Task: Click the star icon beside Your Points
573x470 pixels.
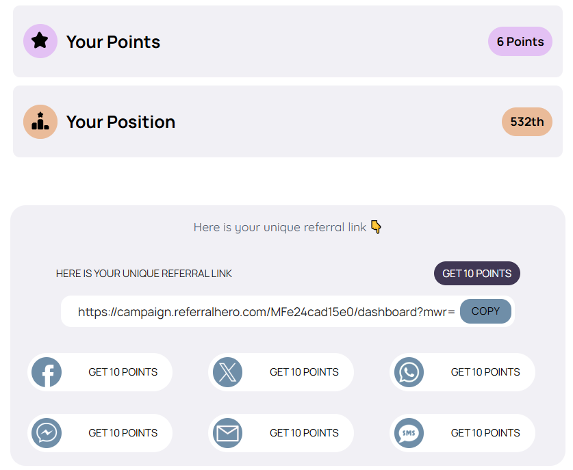Action: 40,41
